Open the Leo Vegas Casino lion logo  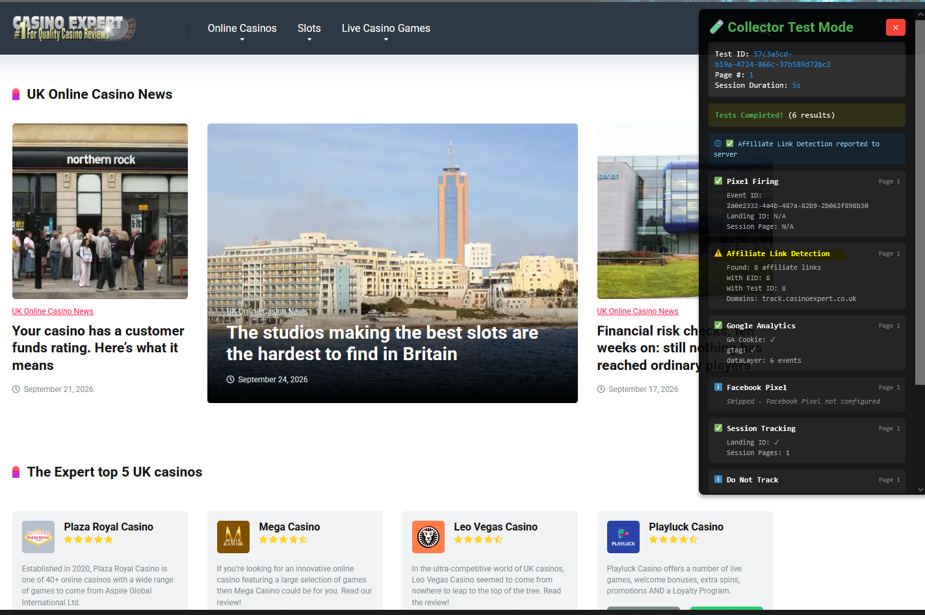(x=428, y=537)
